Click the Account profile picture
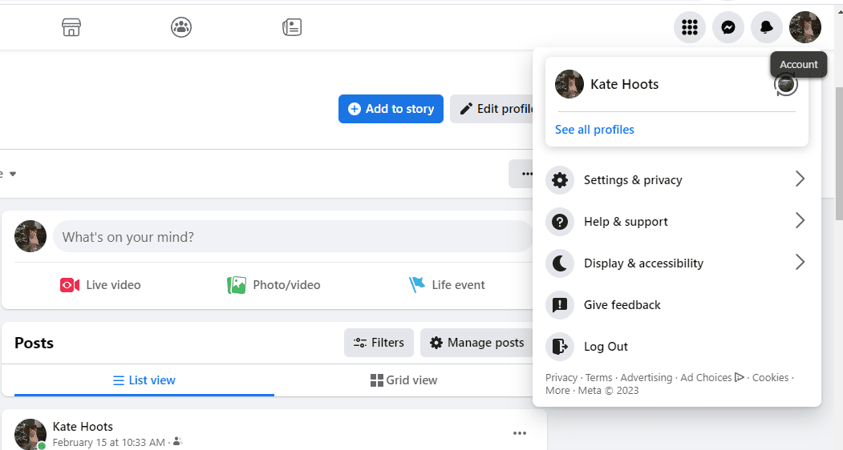Screen dimensions: 843x450 click(804, 27)
